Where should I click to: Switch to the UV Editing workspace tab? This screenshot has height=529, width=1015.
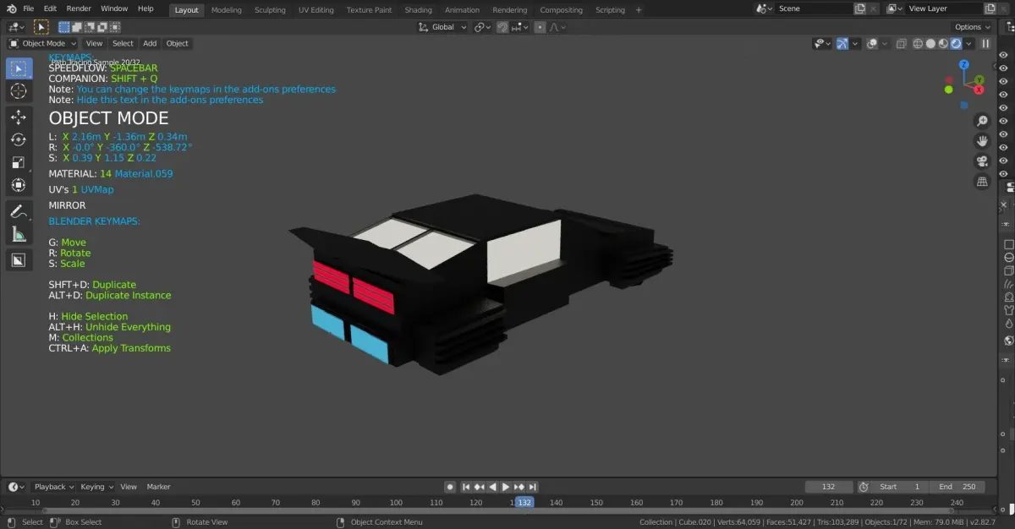(315, 10)
